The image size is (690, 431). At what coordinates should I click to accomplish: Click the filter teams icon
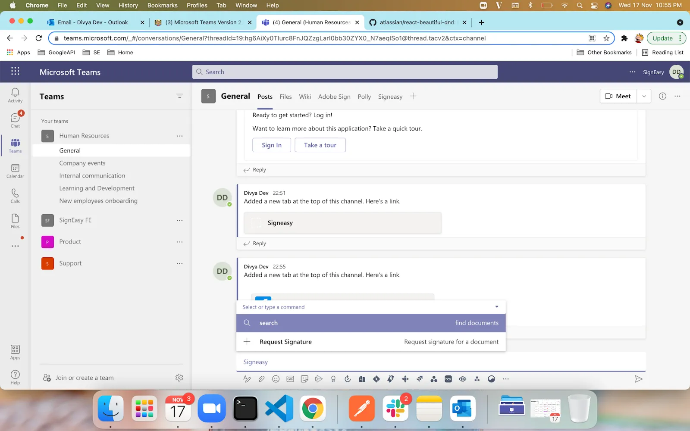coord(180,96)
